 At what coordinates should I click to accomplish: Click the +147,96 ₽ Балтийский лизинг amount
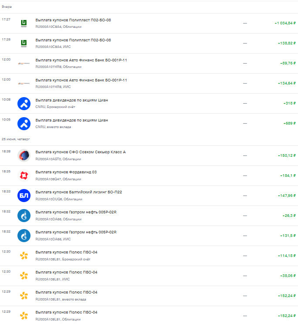click(287, 196)
